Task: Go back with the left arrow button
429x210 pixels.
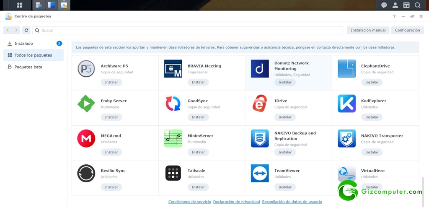Action: [8, 30]
